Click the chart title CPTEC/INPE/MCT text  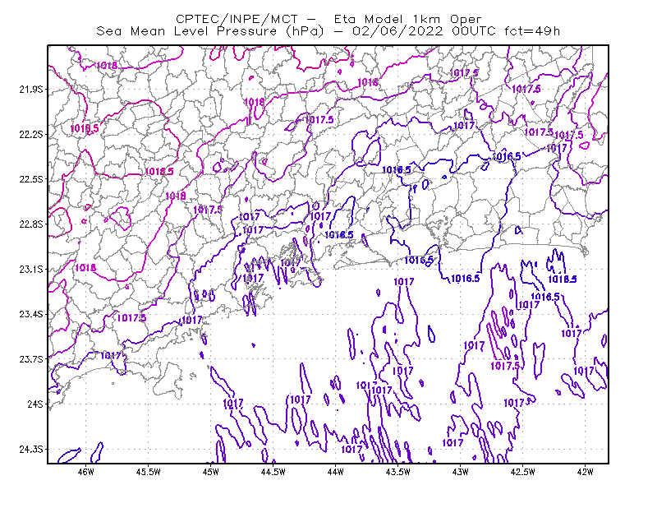tap(237, 19)
